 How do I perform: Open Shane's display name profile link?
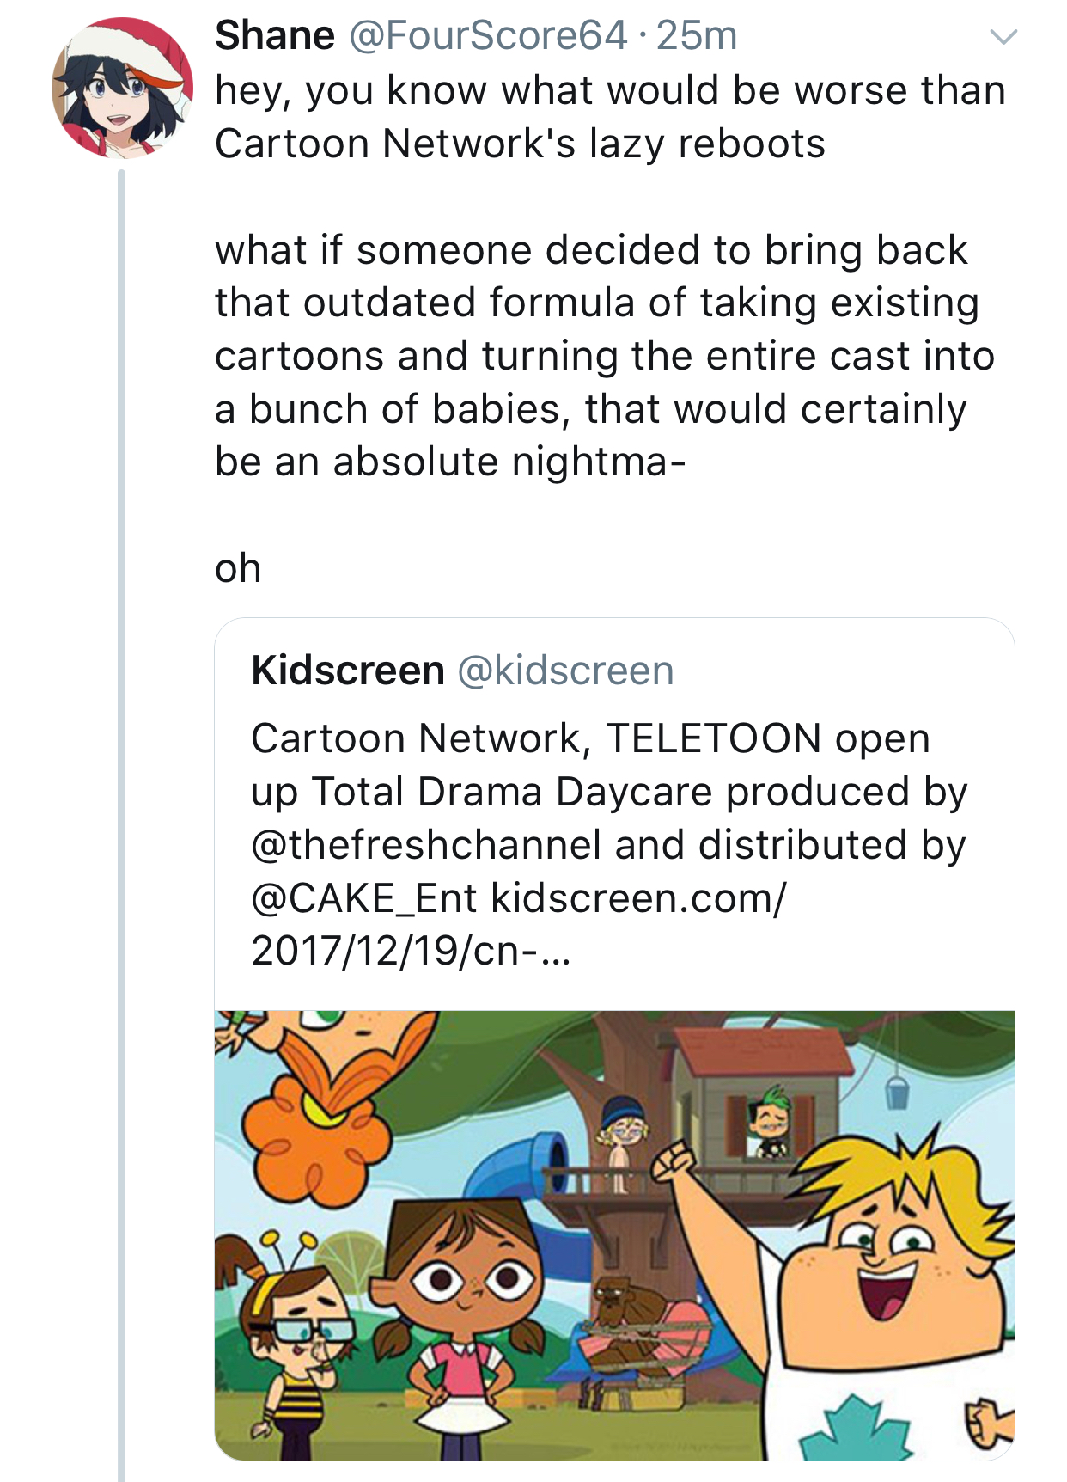[275, 36]
